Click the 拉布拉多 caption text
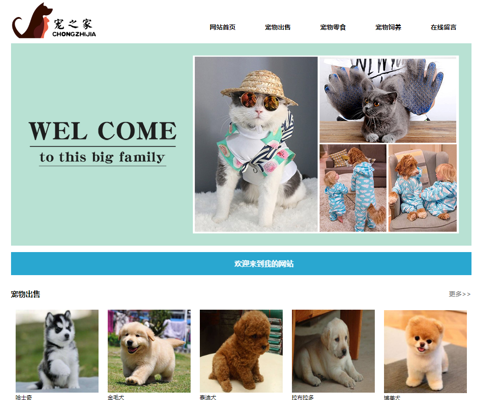This screenshot has width=483, height=400. click(x=303, y=397)
